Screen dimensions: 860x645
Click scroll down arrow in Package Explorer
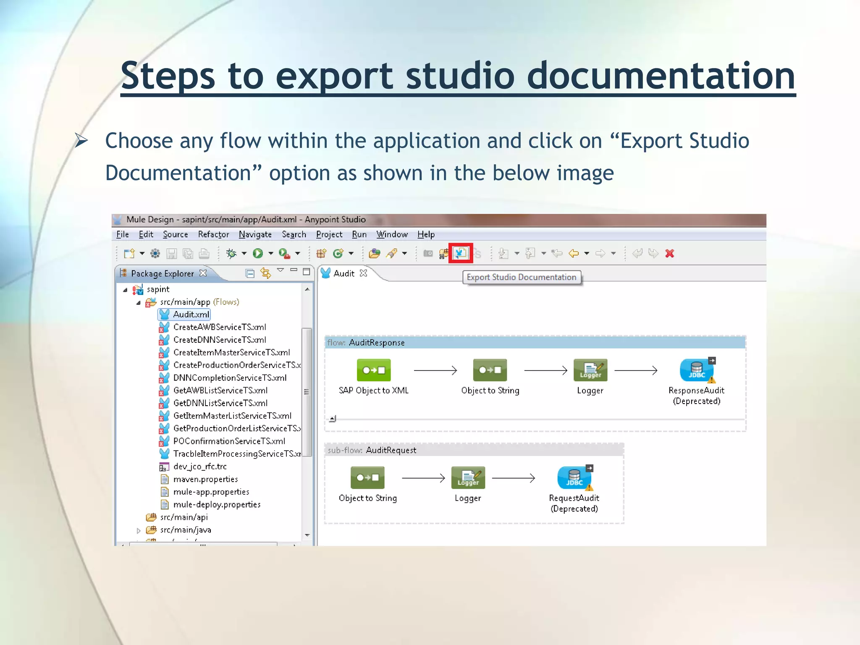(x=307, y=535)
